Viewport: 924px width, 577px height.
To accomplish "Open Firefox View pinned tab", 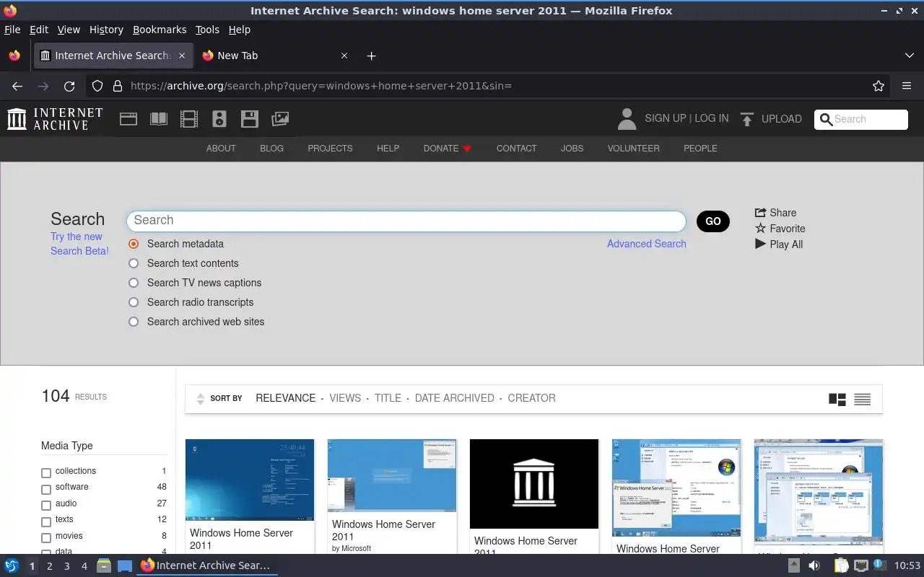I will [x=14, y=56].
